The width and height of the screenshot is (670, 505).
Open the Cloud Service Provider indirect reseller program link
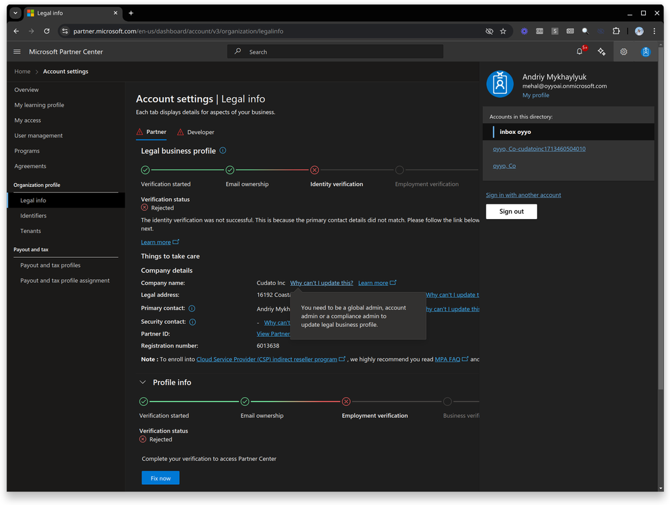click(267, 360)
